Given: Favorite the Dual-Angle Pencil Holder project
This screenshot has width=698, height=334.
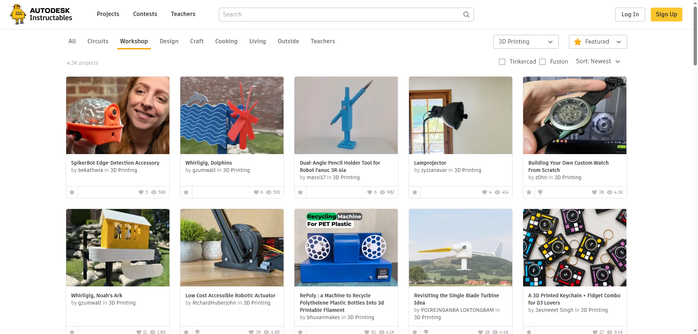Looking at the screenshot, I should click(x=300, y=192).
